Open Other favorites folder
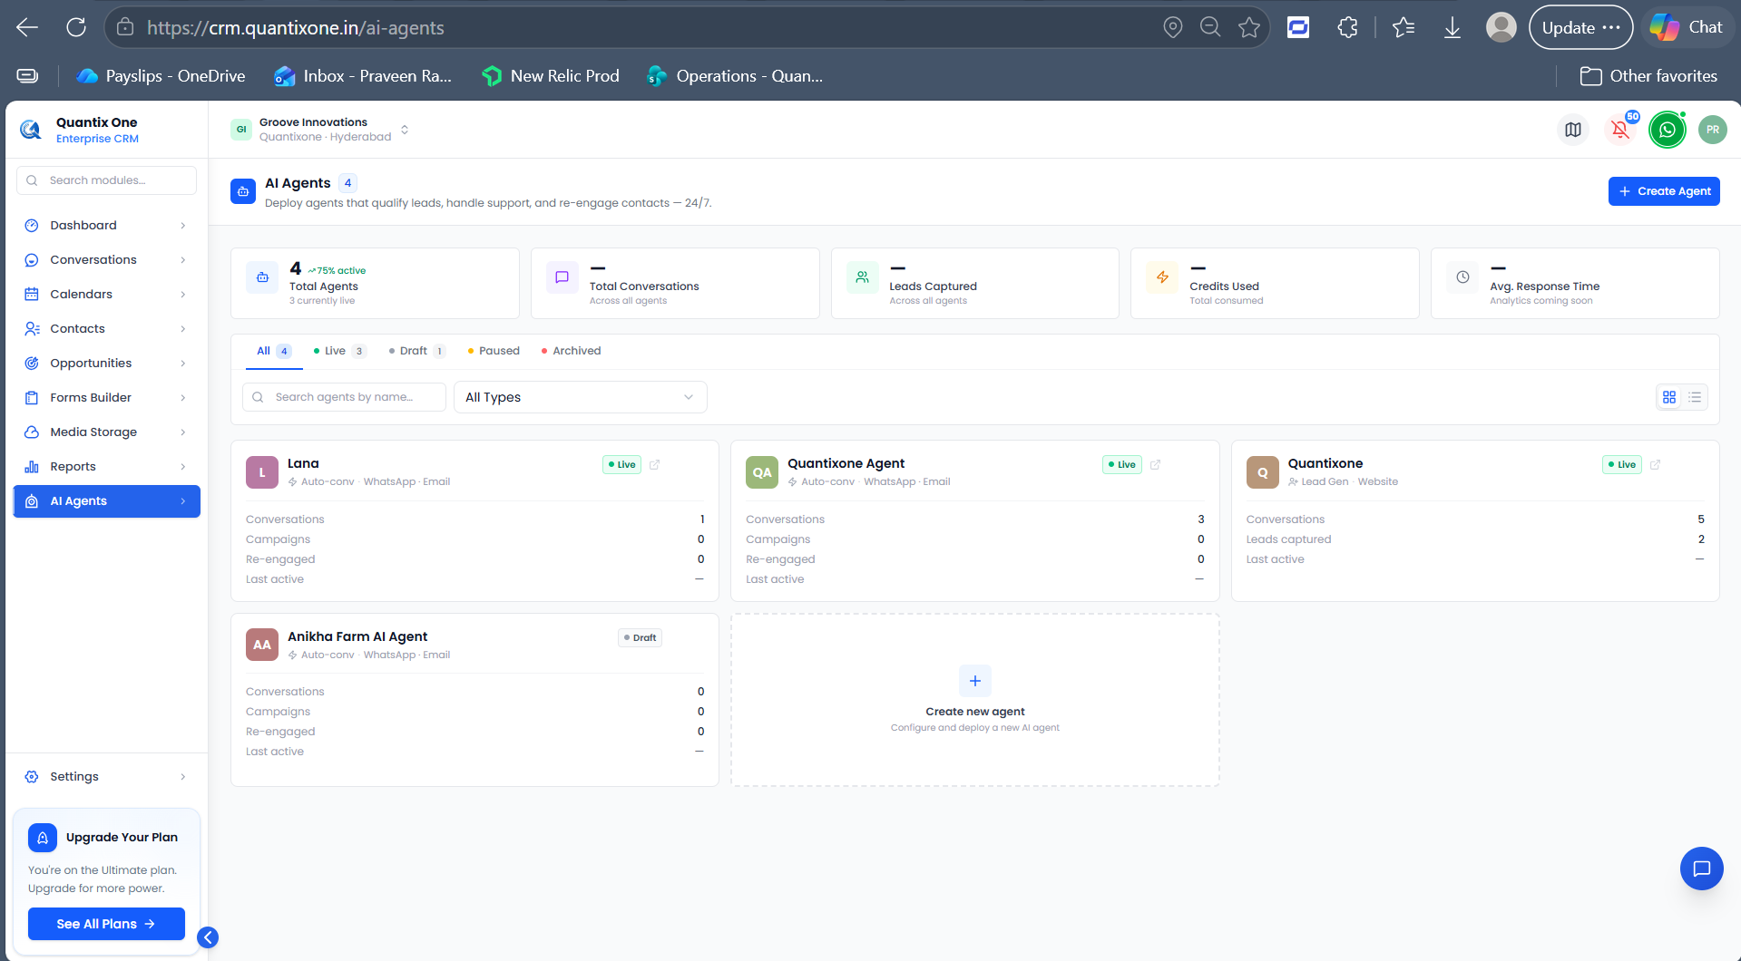This screenshot has width=1741, height=961. (x=1648, y=76)
